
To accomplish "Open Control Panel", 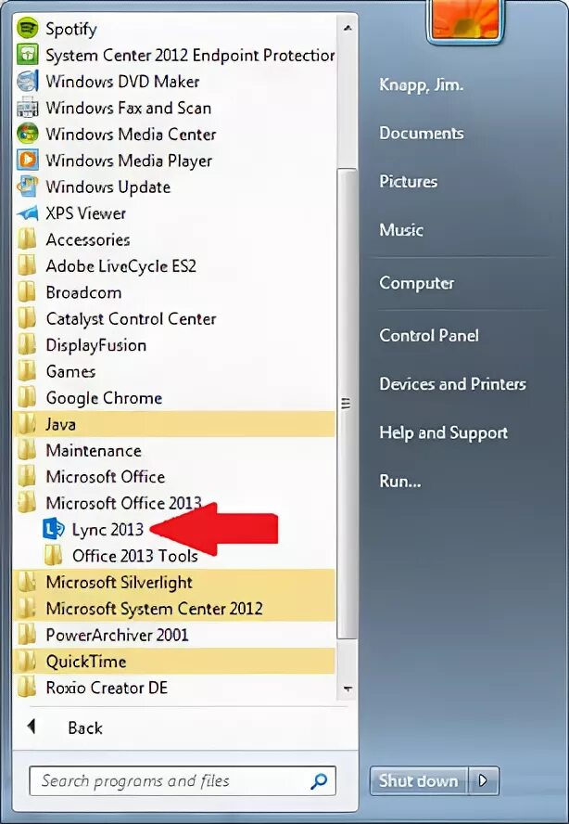I will pos(429,335).
